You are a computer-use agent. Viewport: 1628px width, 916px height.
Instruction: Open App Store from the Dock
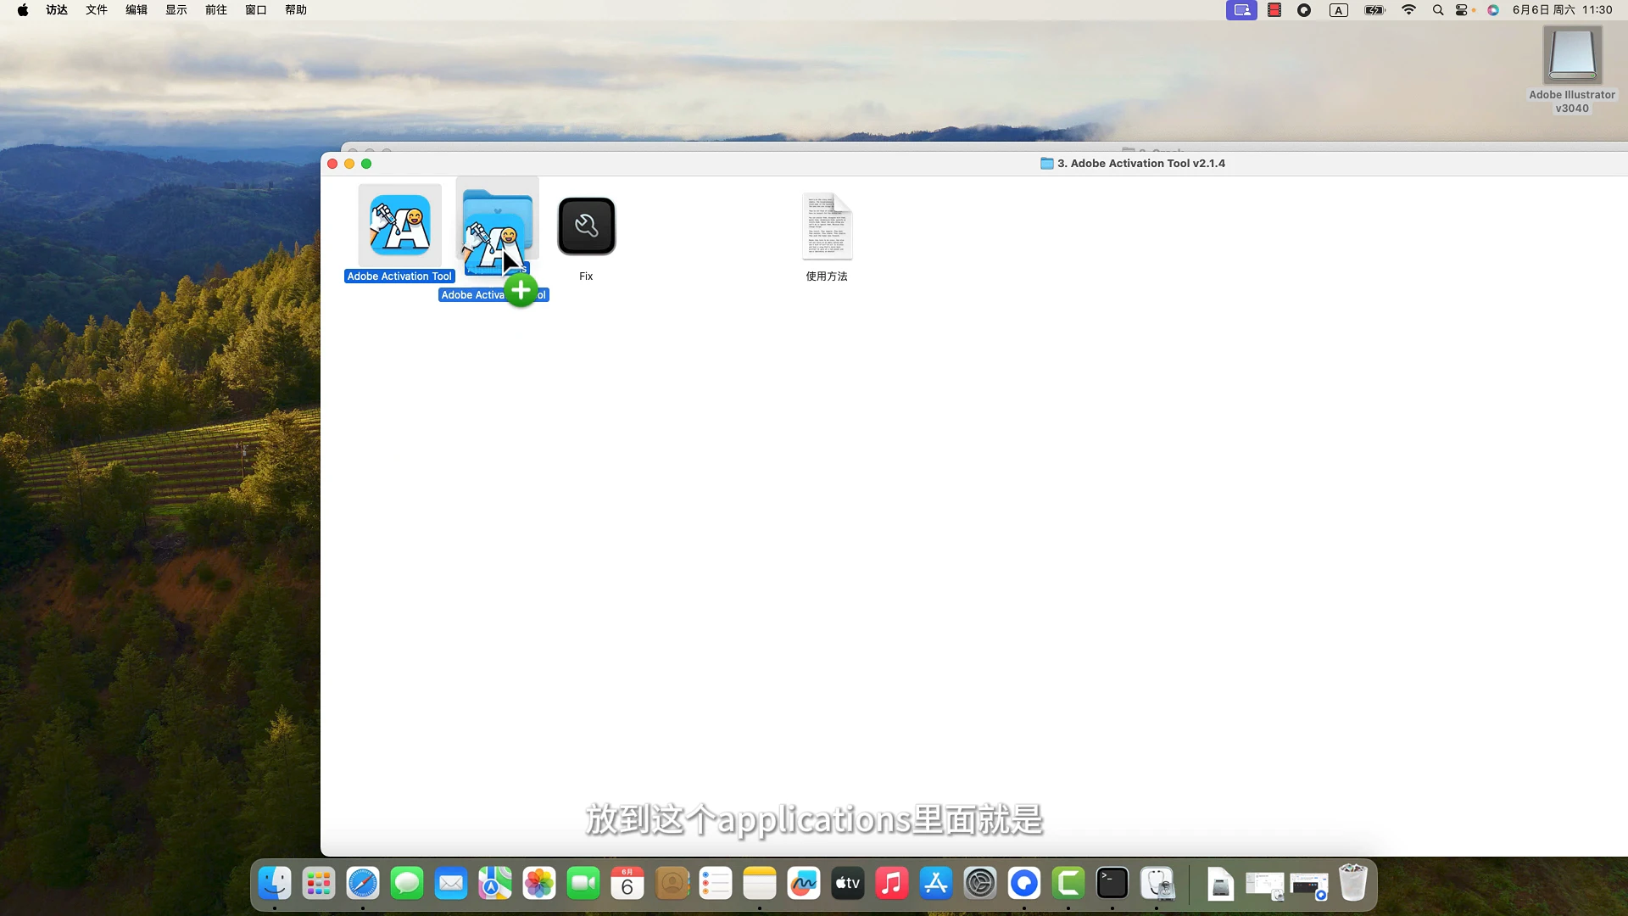click(936, 884)
